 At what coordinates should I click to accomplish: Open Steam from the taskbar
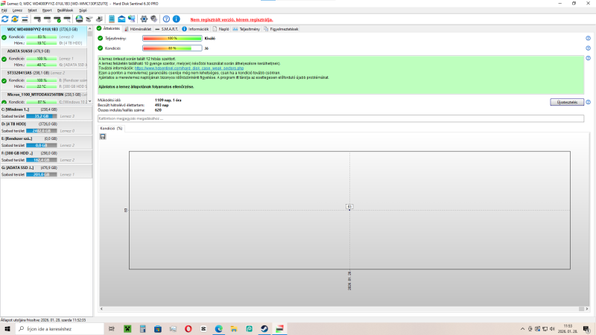click(264, 329)
